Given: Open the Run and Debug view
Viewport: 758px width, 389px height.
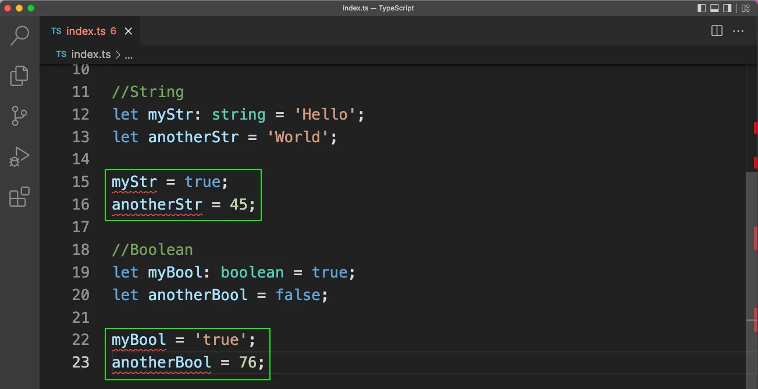Looking at the screenshot, I should pyautogui.click(x=20, y=157).
